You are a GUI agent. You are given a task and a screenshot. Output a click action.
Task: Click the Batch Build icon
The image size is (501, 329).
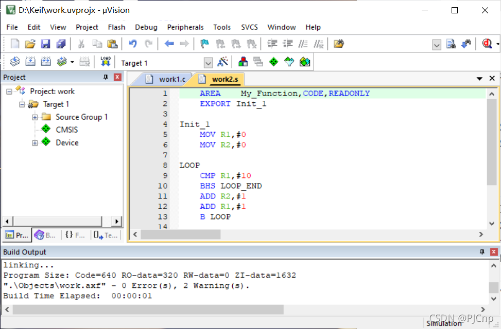pyautogui.click(x=62, y=62)
